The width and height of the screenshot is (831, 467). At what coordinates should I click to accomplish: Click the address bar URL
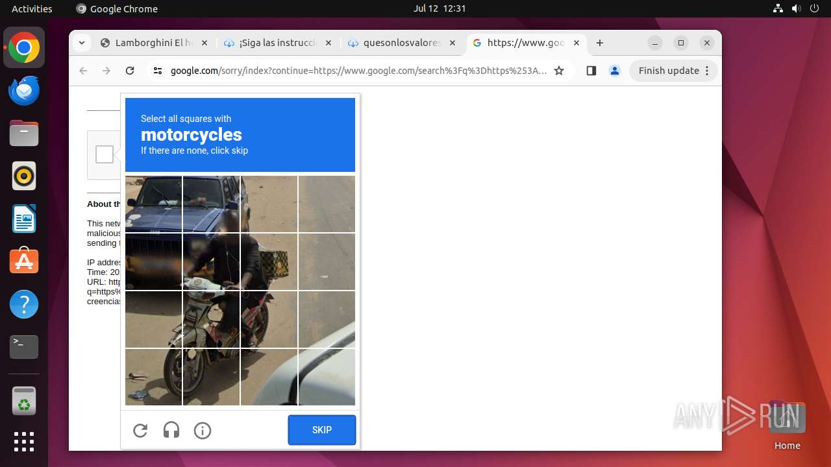pos(358,71)
